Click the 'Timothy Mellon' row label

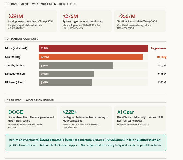[x=15, y=66]
